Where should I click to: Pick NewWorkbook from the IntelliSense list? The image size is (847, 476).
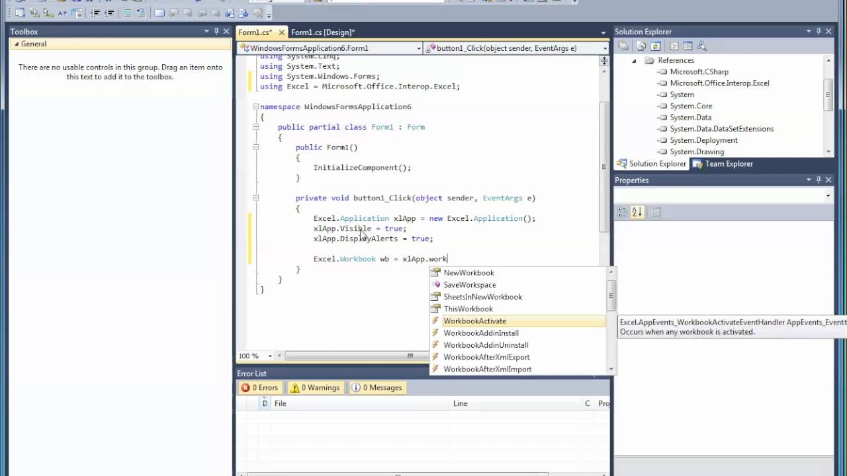(x=517, y=273)
